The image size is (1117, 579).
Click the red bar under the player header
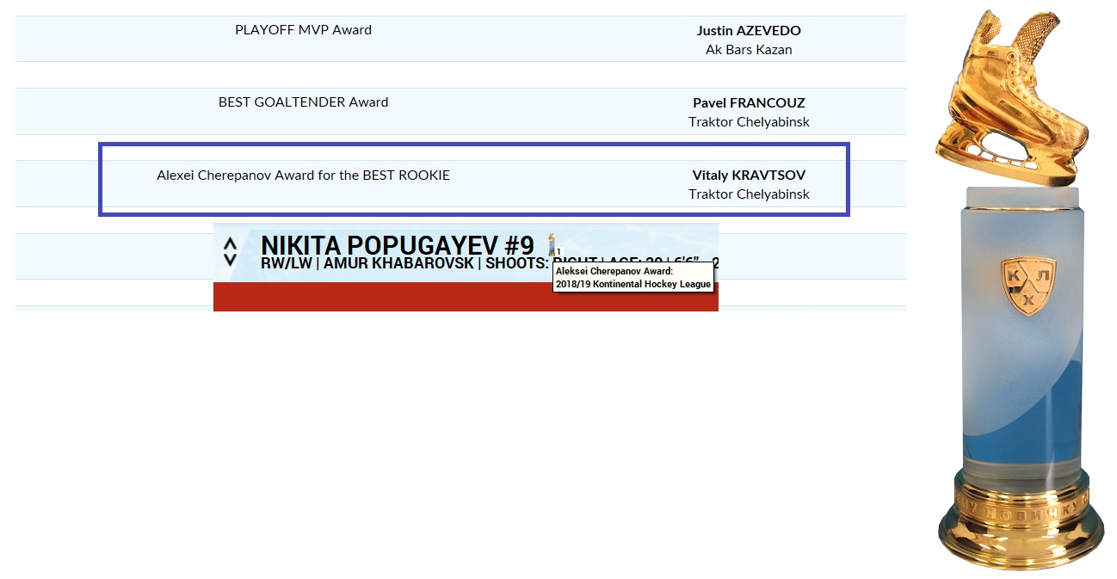pyautogui.click(x=465, y=297)
